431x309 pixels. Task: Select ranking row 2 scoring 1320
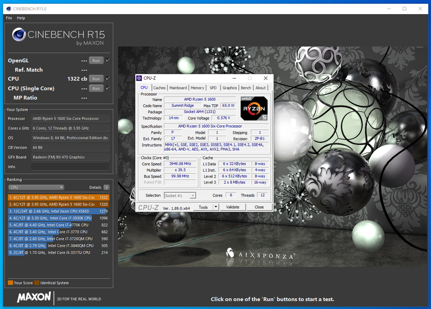coord(58,204)
